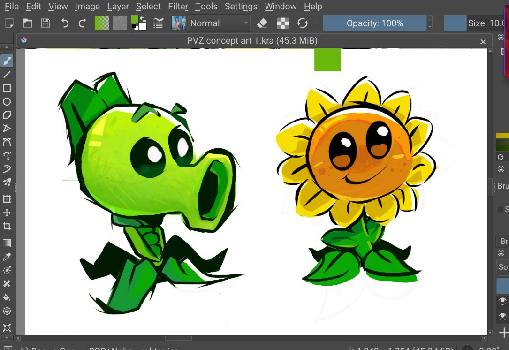The image size is (509, 350).
Task: Open the Filter menu
Action: (178, 6)
